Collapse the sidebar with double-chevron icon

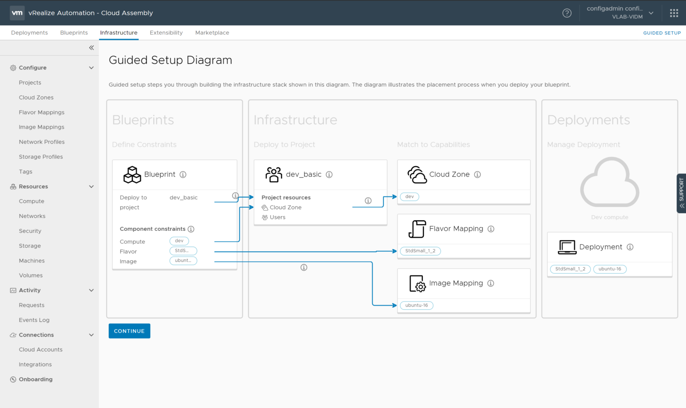tap(91, 48)
